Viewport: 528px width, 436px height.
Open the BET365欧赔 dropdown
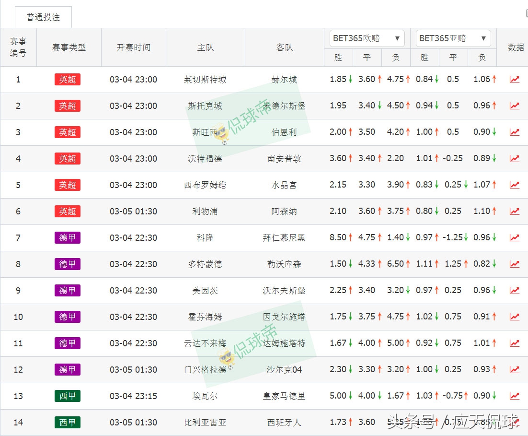pyautogui.click(x=367, y=38)
